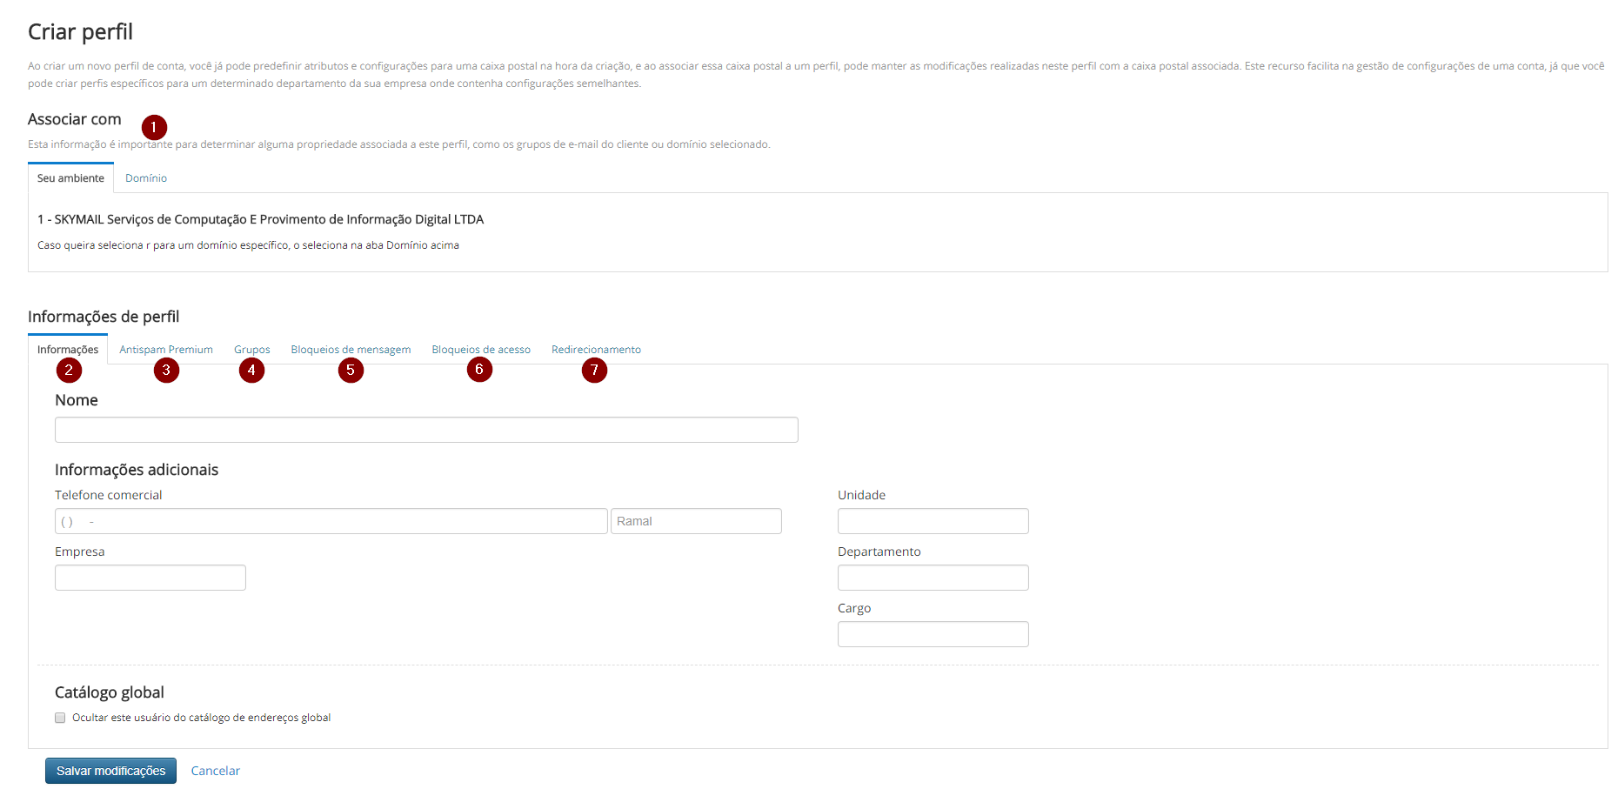Click into the Ramal extension field
Screen dimensions: 1618x789
[696, 521]
